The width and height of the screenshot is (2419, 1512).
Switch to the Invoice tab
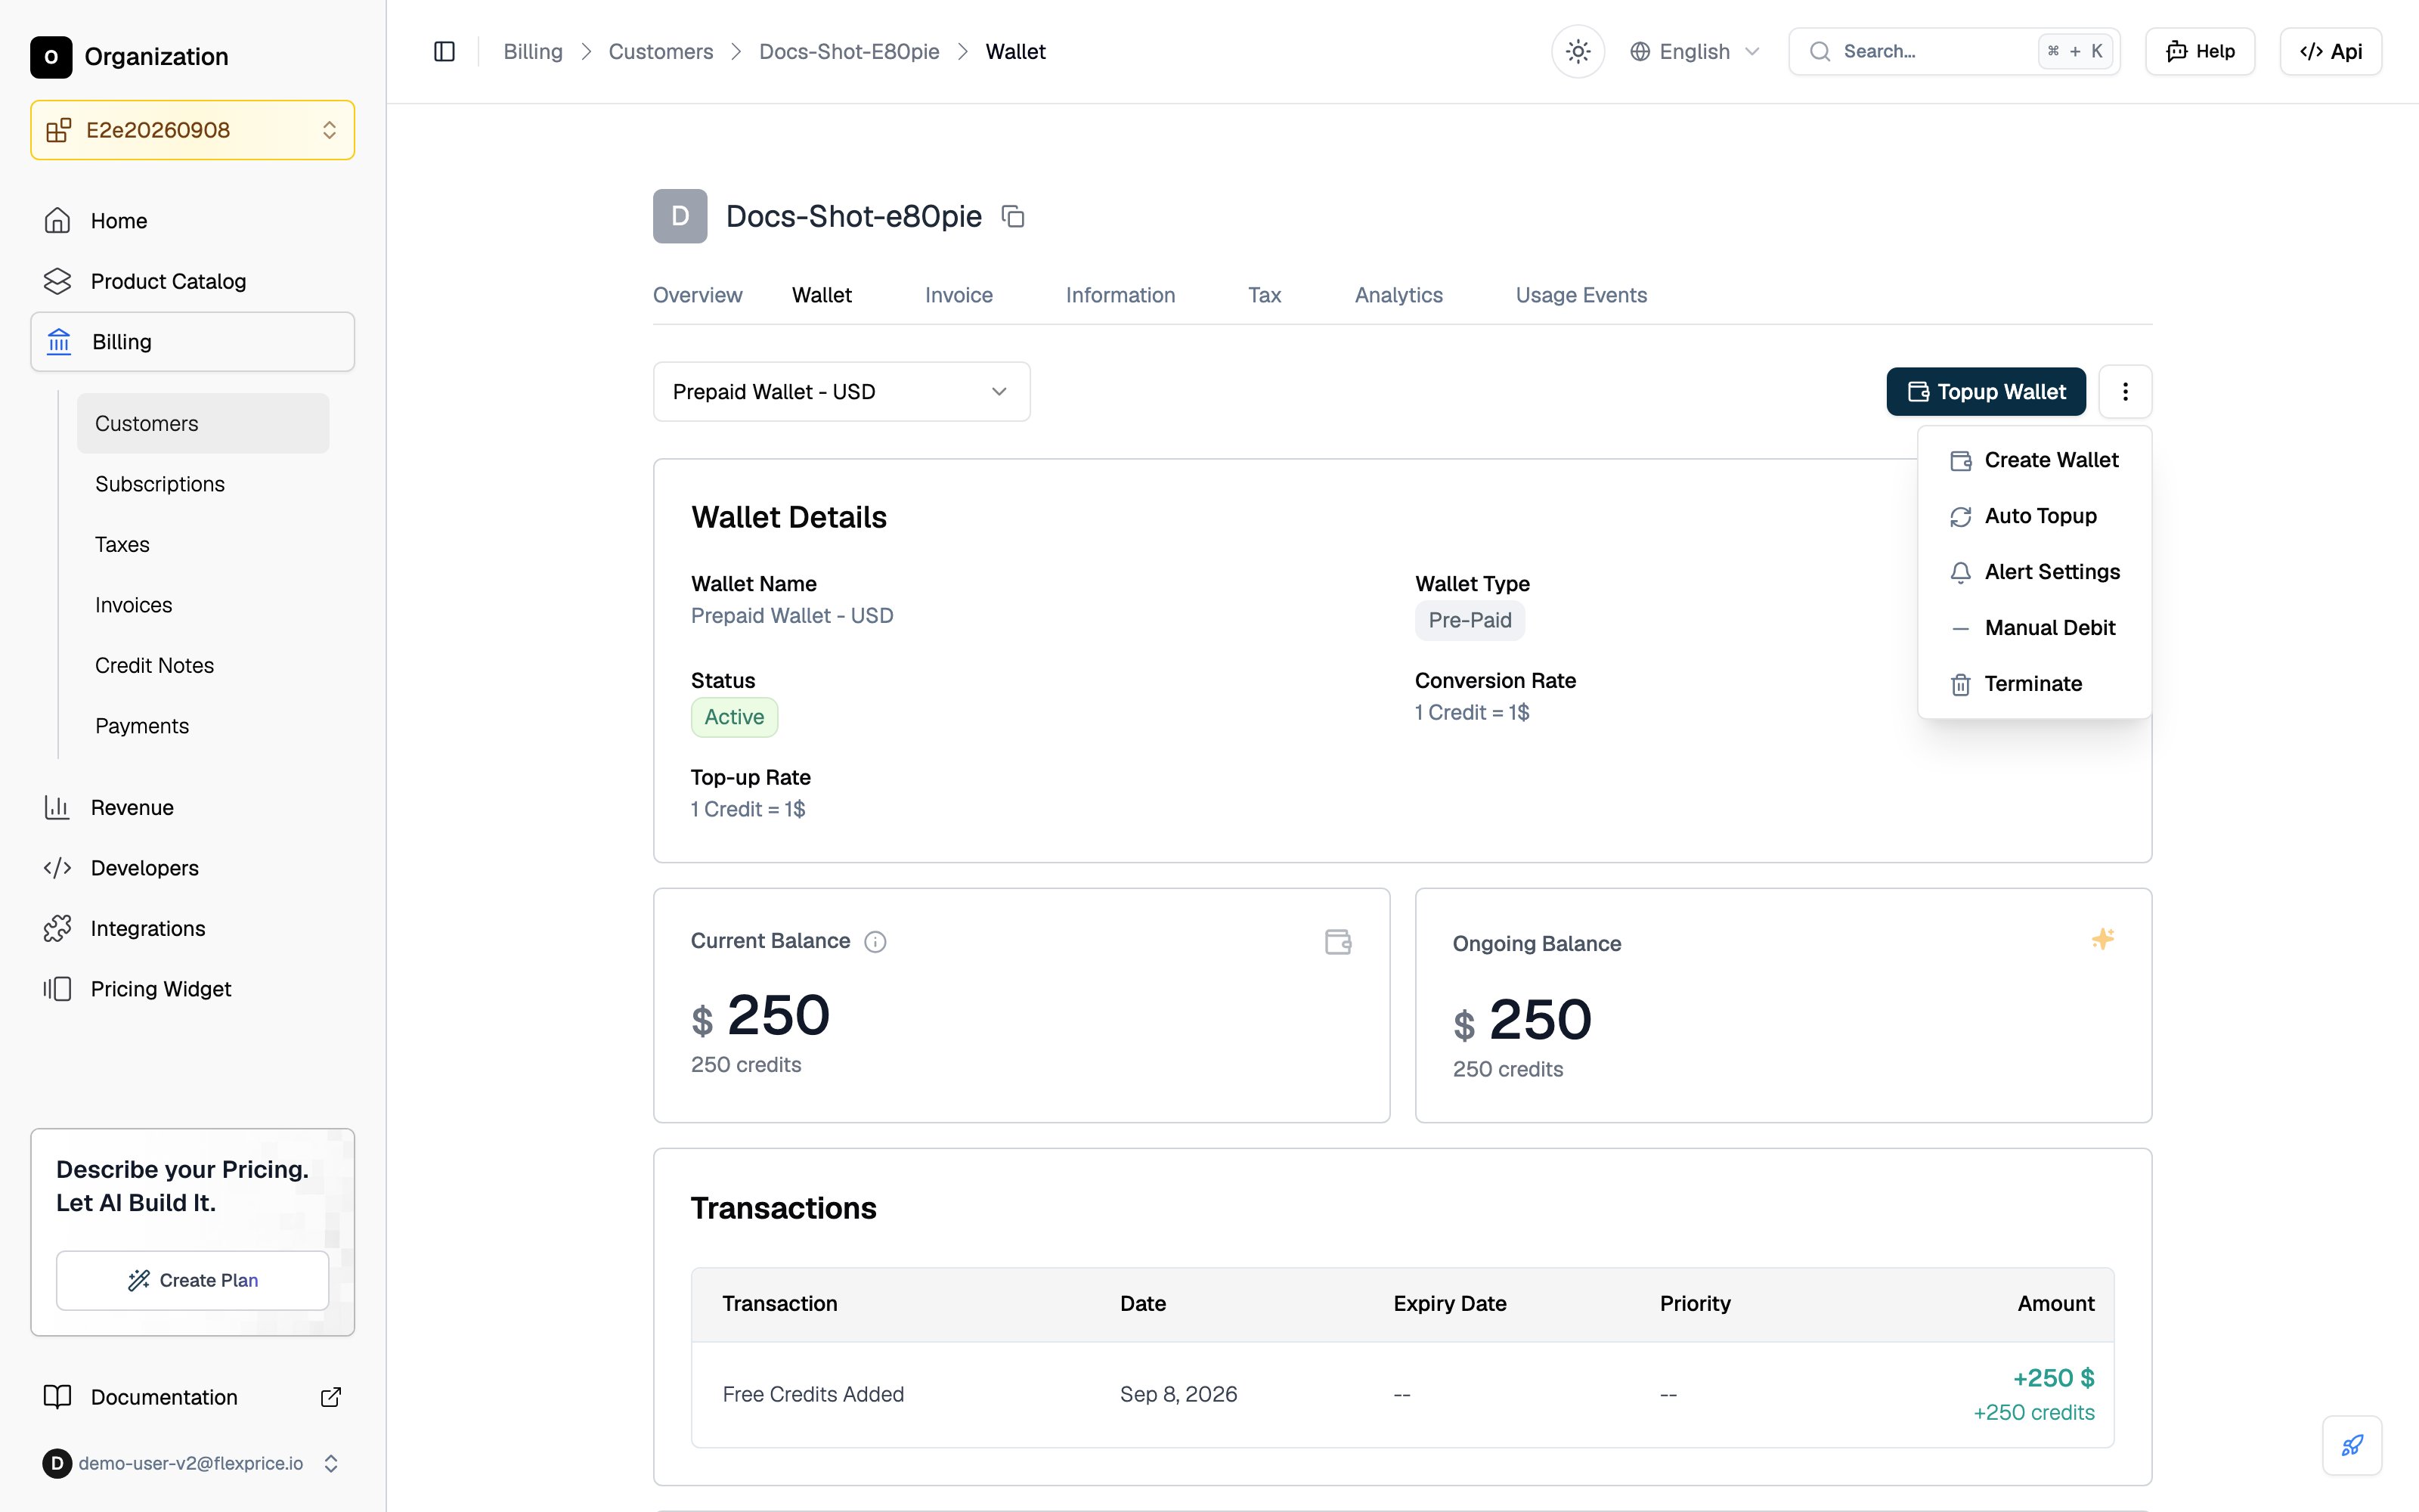(959, 295)
